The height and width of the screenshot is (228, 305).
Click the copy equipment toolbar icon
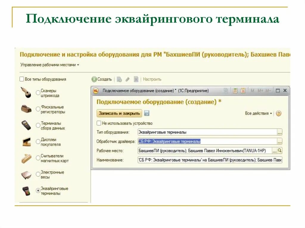[119, 79]
